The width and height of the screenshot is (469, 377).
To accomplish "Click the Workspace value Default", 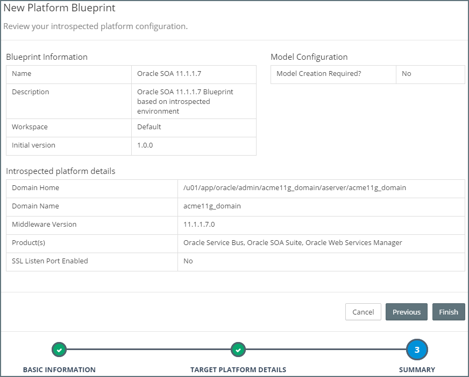I will (149, 127).
